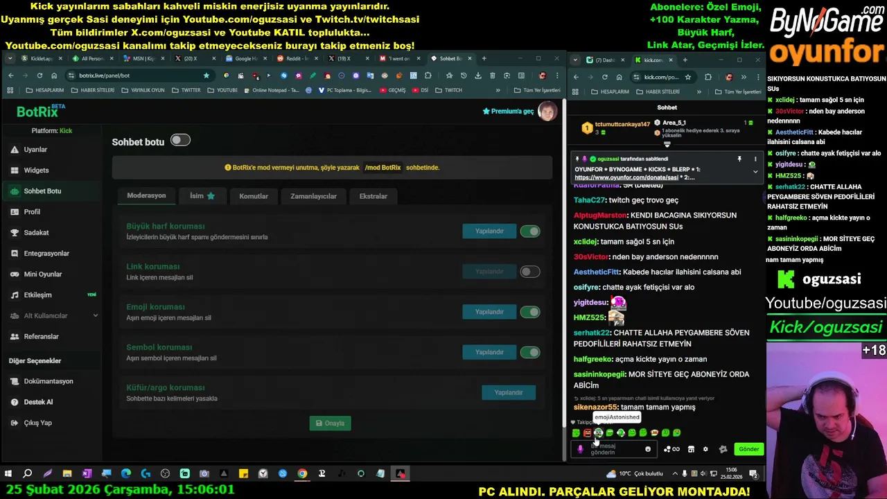Viewport: 887px width, 499px height.
Task: Open emoji picker in Kick message box
Action: [x=648, y=449]
